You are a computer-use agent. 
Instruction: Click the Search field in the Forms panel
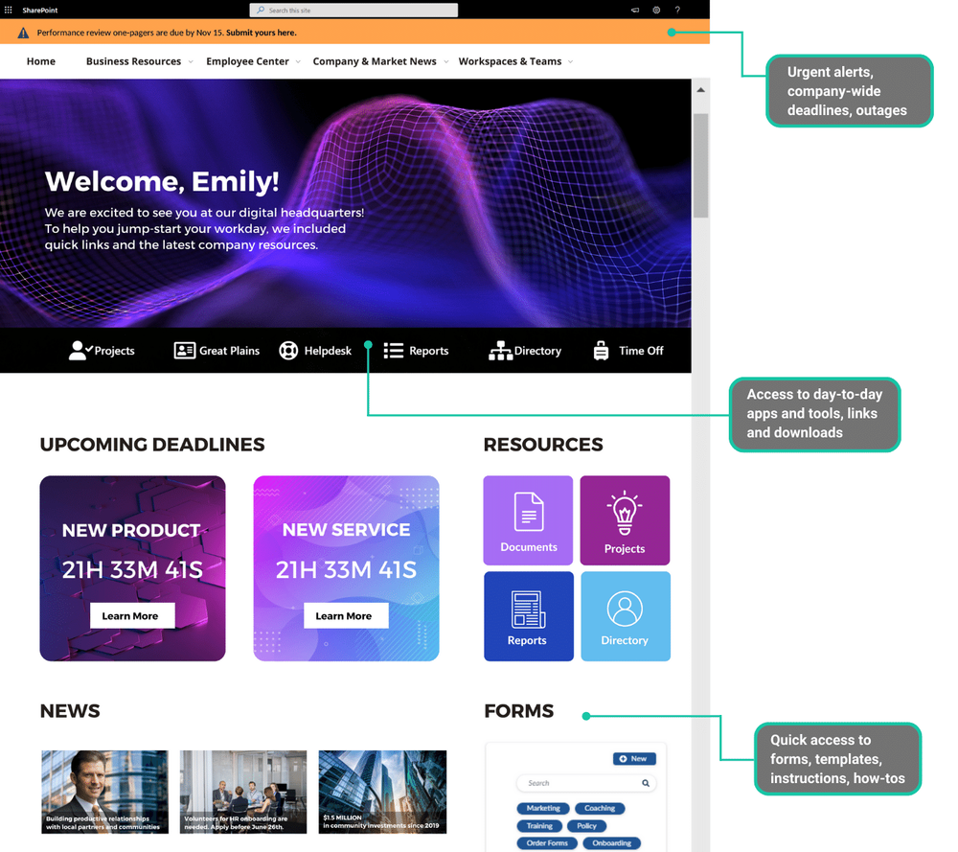580,783
